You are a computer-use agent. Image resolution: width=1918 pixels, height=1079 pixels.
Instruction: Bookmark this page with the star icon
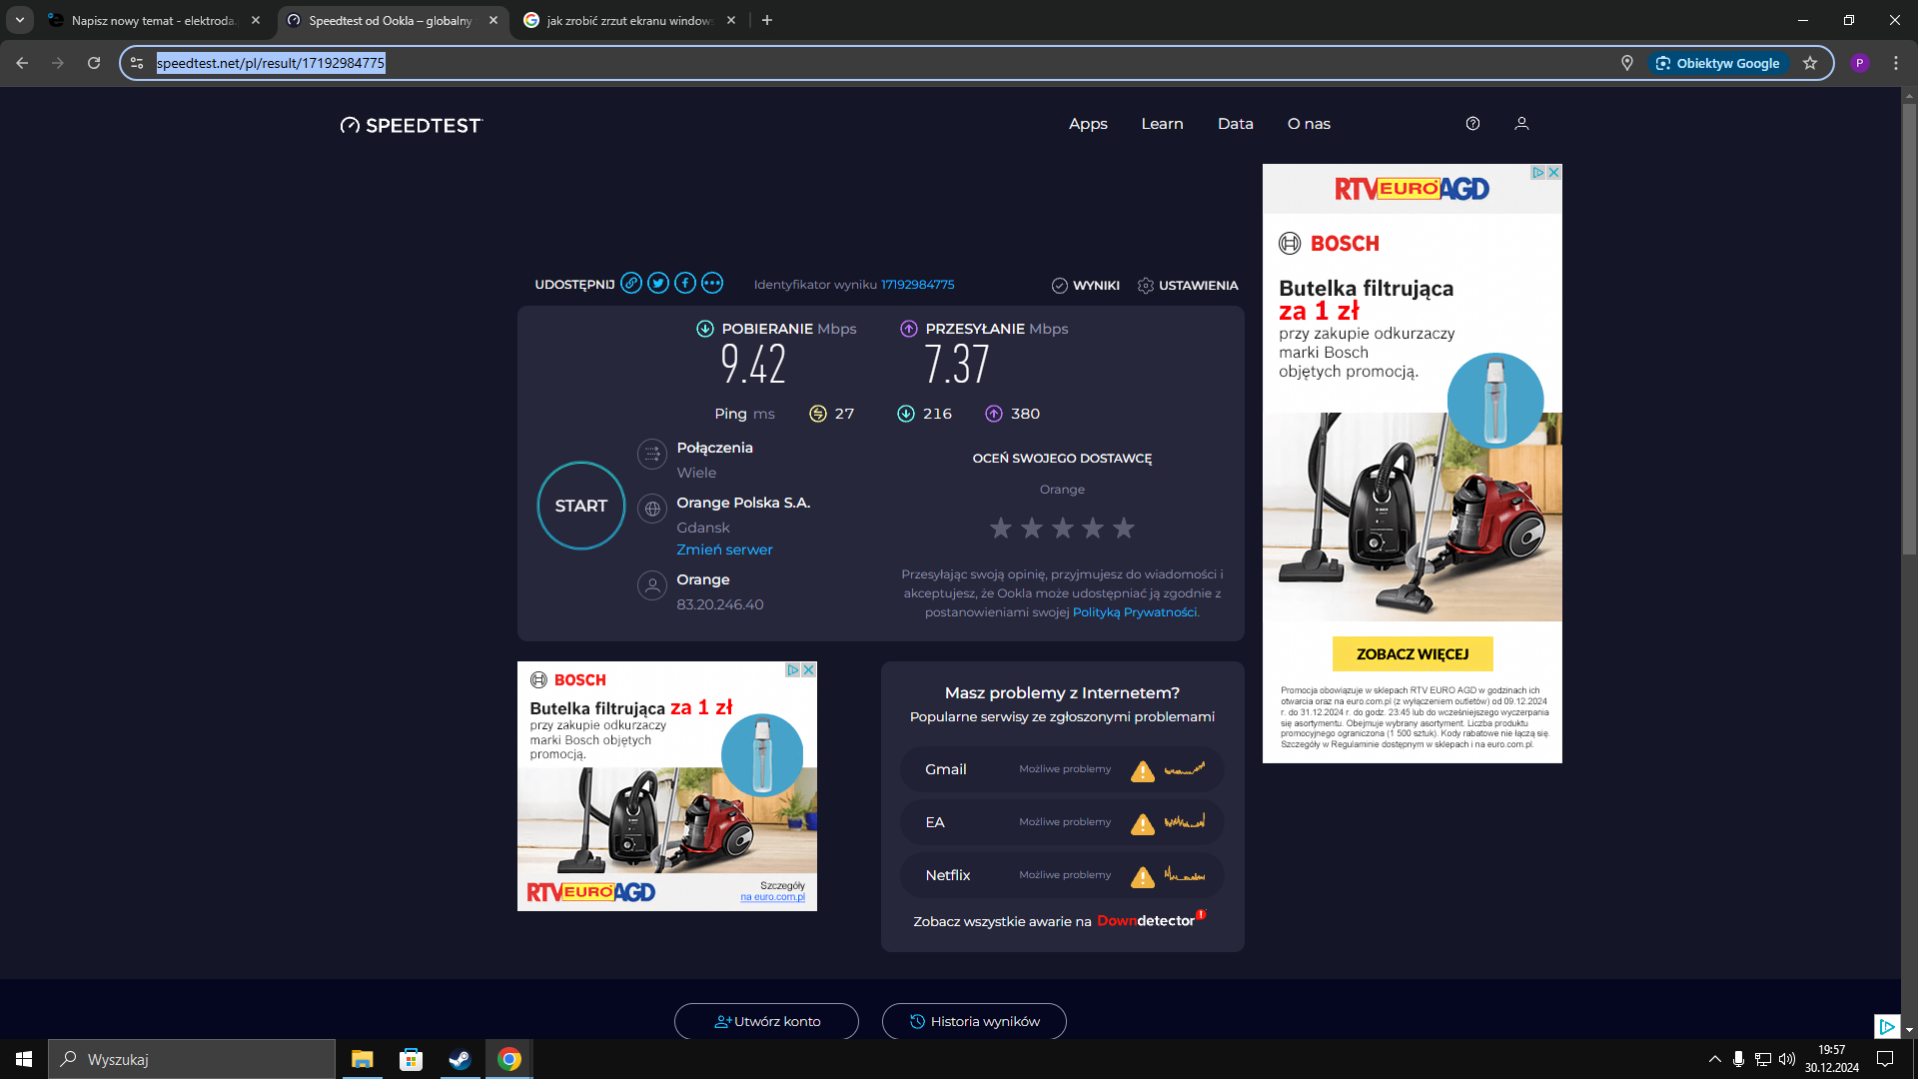pos(1810,63)
